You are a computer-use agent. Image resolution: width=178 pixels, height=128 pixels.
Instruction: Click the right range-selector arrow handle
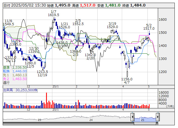pos(158,117)
